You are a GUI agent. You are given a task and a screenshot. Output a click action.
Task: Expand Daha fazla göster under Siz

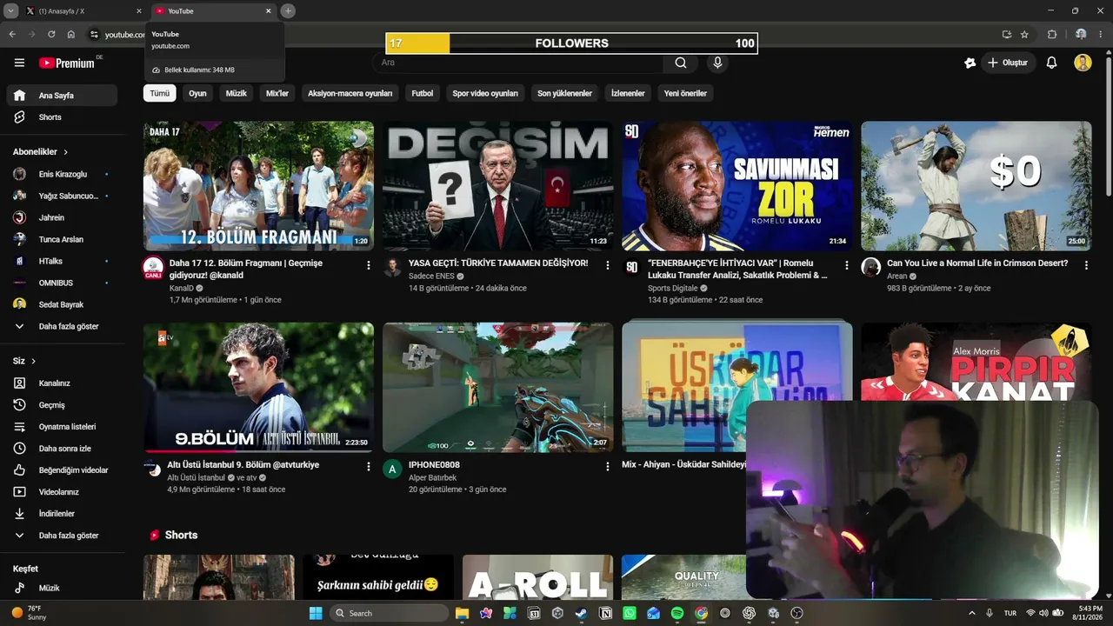[x=61, y=536]
